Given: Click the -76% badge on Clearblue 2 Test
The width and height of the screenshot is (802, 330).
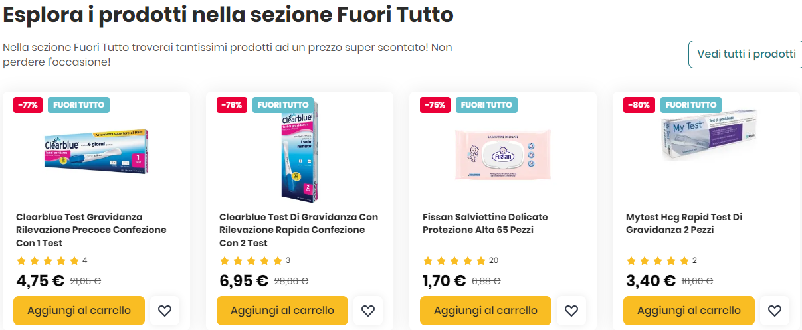Looking at the screenshot, I should coord(232,105).
